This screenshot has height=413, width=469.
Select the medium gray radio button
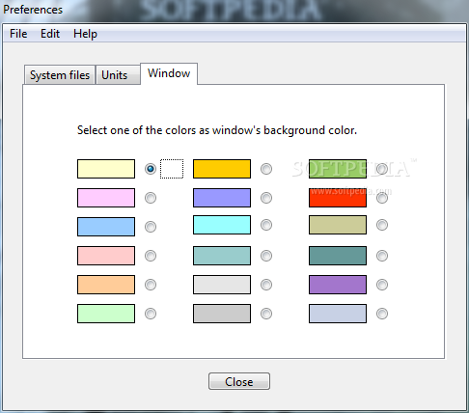[266, 314]
